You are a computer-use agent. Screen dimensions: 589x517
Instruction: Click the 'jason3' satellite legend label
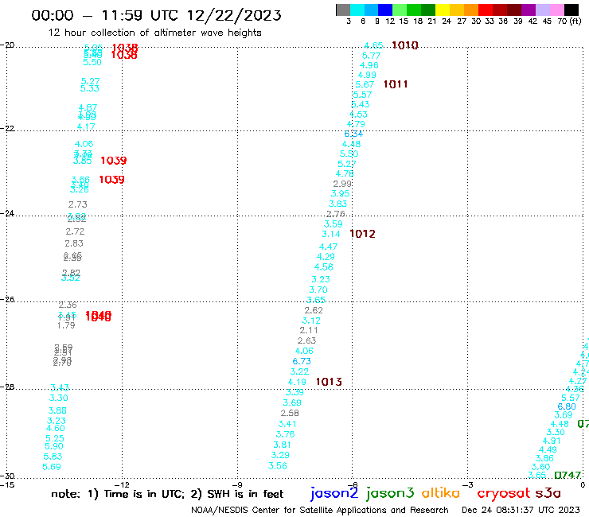coord(390,493)
